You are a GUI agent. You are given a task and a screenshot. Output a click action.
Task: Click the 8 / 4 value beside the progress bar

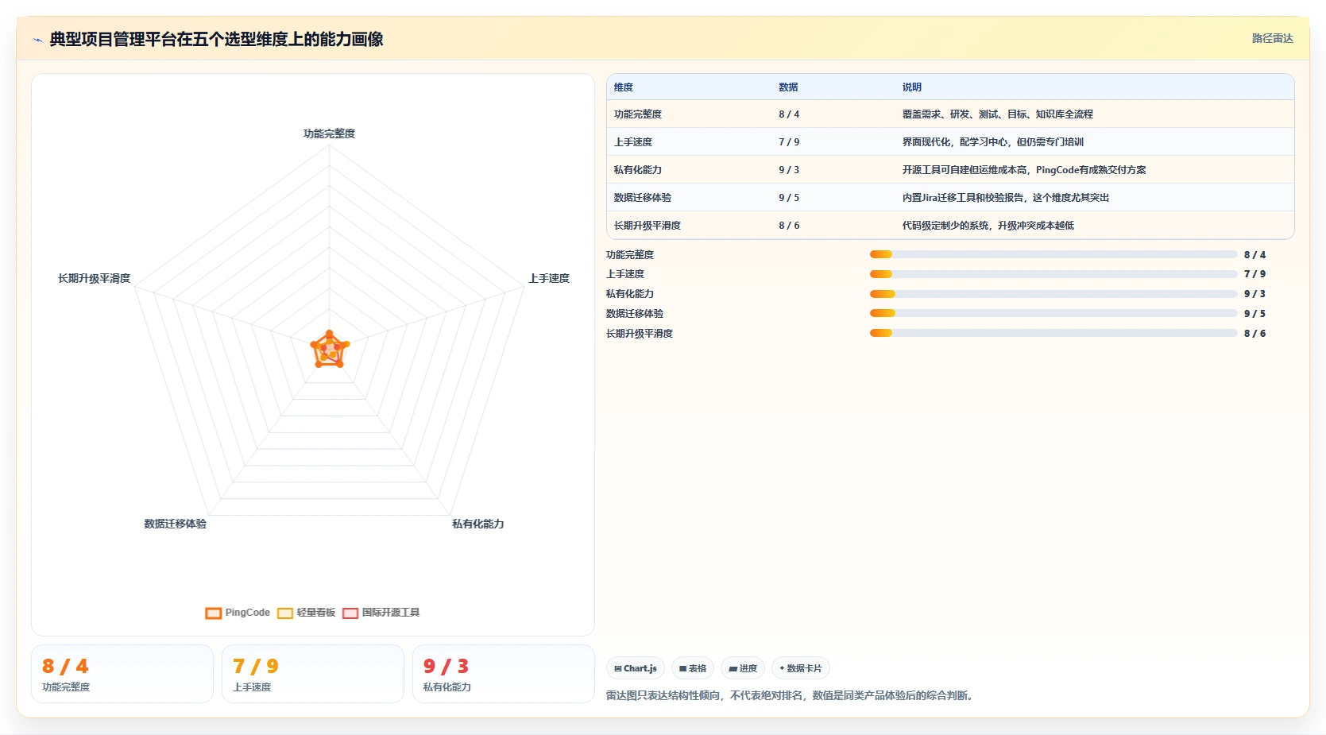point(1254,255)
